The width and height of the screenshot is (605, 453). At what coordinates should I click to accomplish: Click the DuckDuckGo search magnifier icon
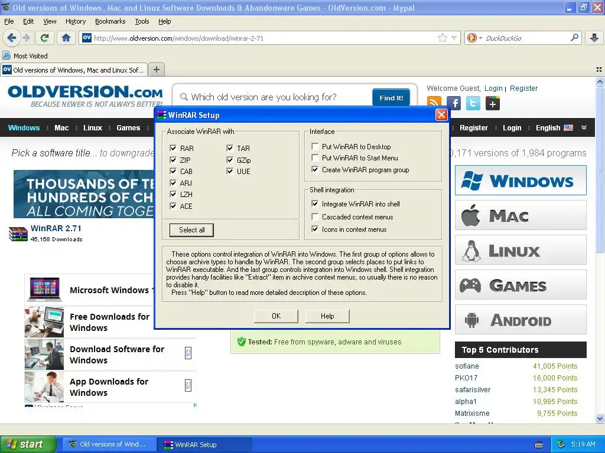tap(574, 38)
